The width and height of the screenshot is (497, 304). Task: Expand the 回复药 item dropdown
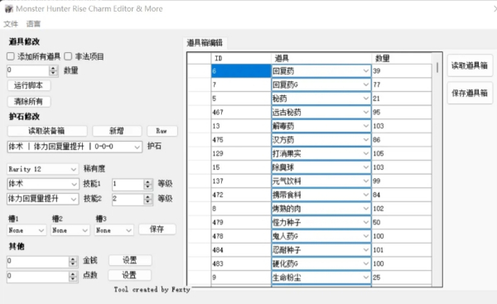(365, 71)
